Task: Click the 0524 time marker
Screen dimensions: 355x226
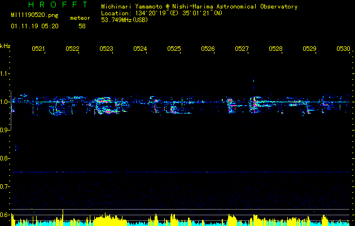Action: pyautogui.click(x=140, y=49)
